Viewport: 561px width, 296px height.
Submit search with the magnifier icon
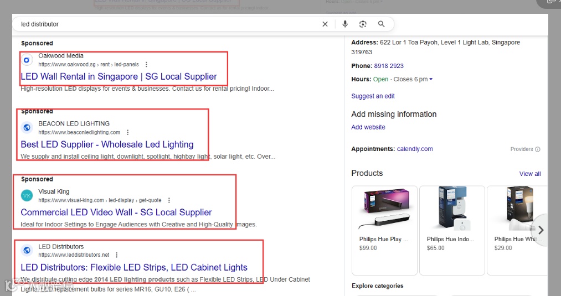382,24
